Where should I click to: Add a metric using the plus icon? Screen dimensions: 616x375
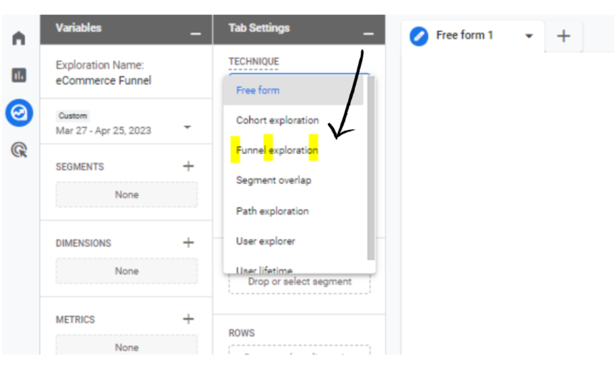click(188, 319)
